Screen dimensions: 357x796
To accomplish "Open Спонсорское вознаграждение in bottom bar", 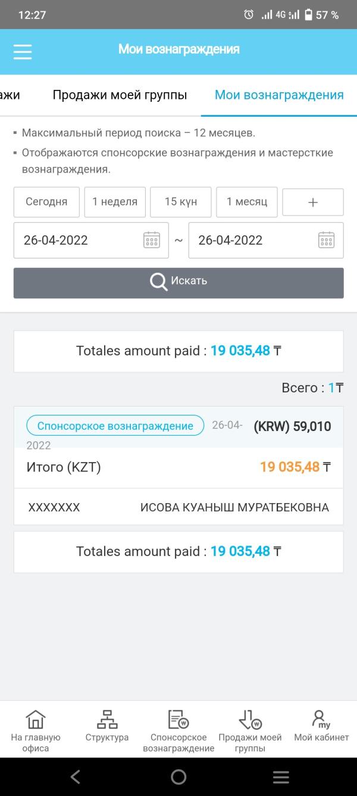I will (178, 731).
